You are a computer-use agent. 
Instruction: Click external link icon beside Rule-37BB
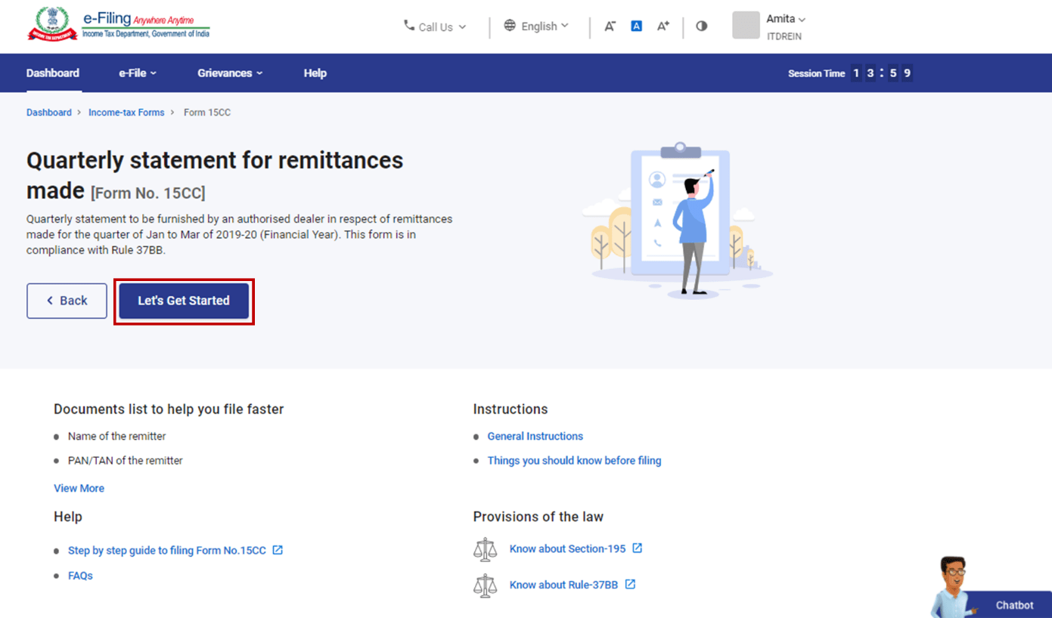630,585
